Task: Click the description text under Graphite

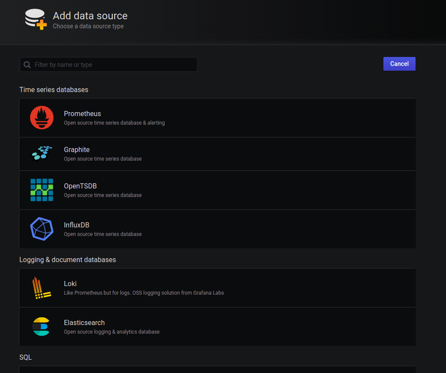Action: [x=102, y=159]
